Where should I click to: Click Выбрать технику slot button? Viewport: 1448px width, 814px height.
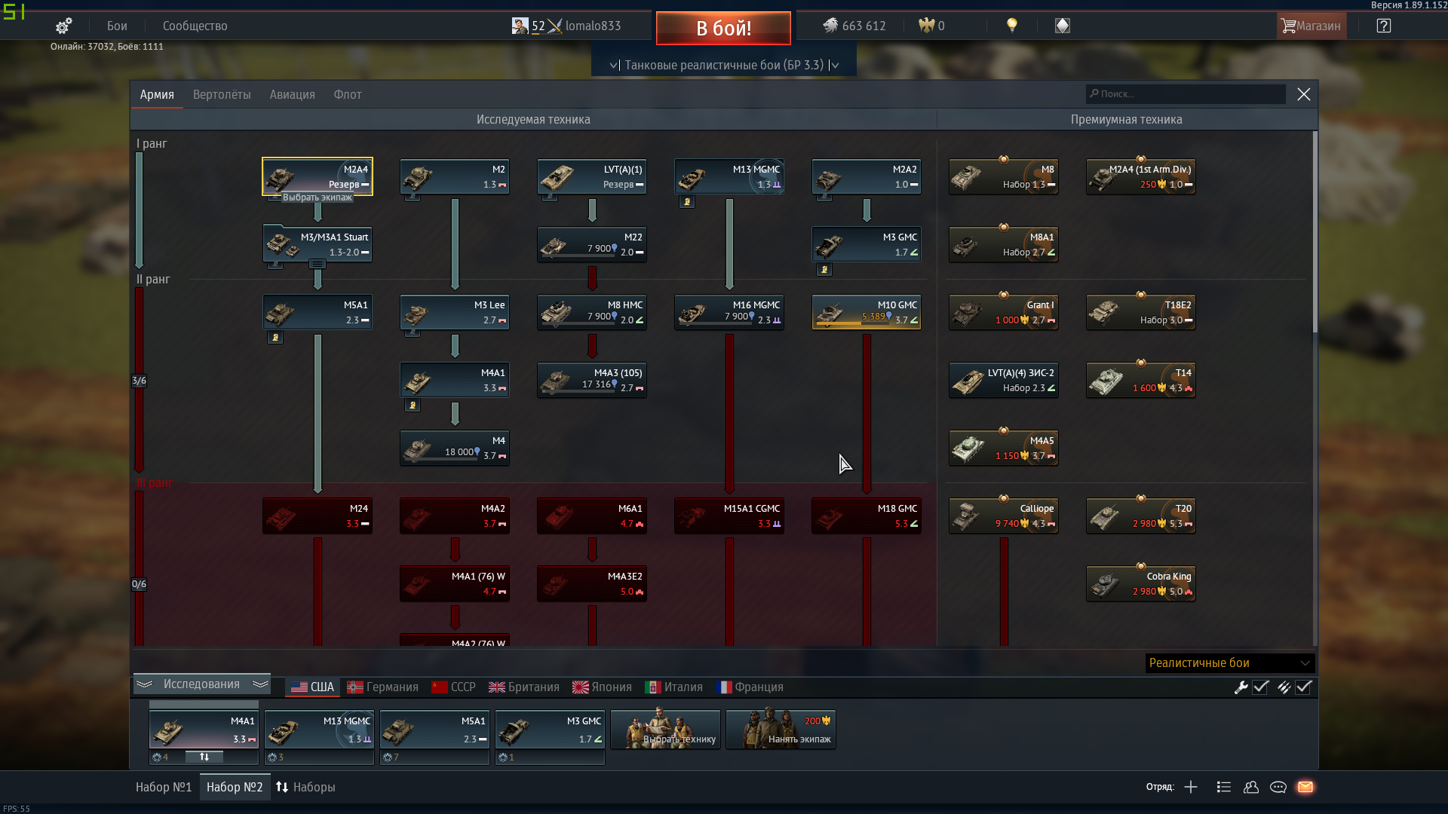pos(665,730)
